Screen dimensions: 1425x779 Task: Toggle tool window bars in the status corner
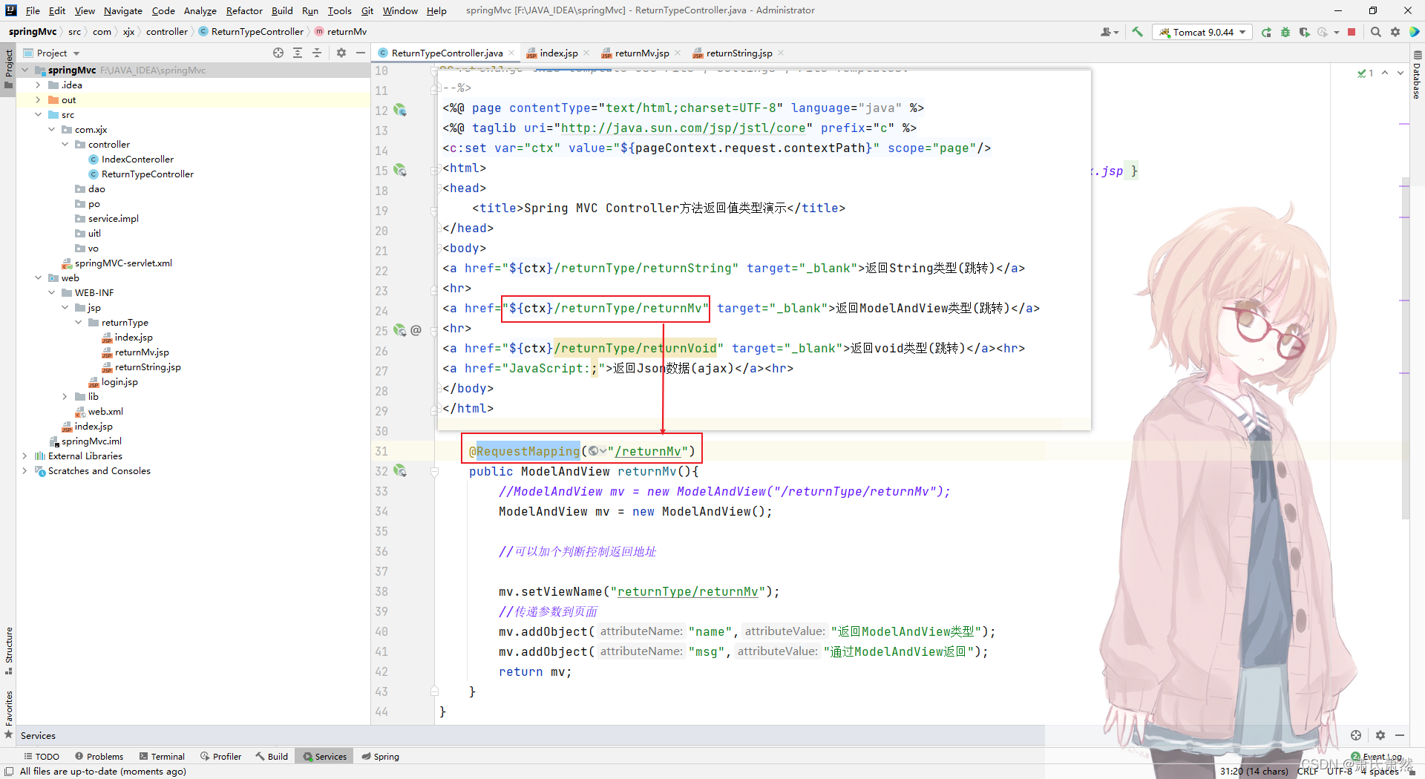[9, 772]
